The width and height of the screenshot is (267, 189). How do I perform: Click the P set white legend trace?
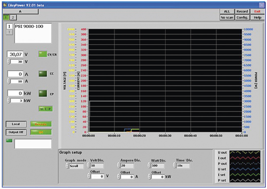[245, 180]
